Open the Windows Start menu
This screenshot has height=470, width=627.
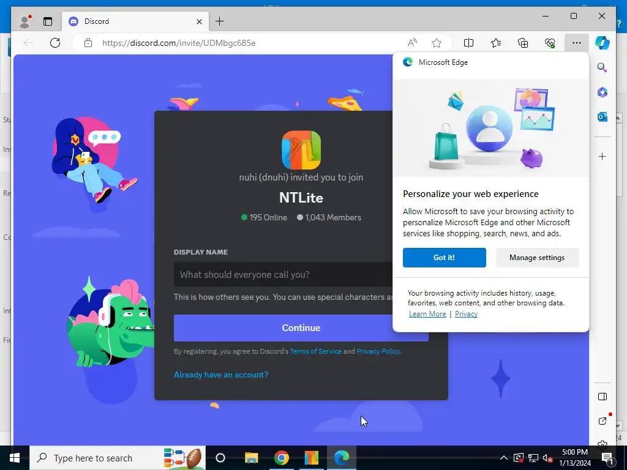click(x=15, y=458)
